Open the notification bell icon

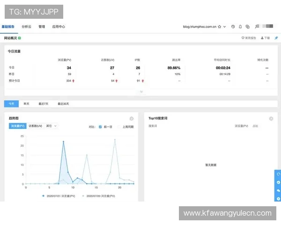(240, 27)
